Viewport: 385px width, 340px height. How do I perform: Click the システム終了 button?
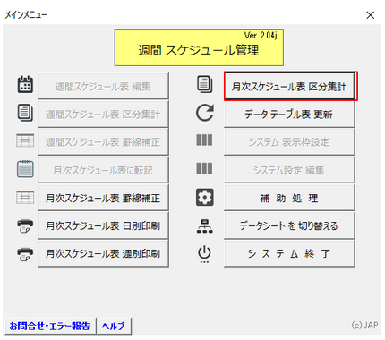(x=289, y=253)
